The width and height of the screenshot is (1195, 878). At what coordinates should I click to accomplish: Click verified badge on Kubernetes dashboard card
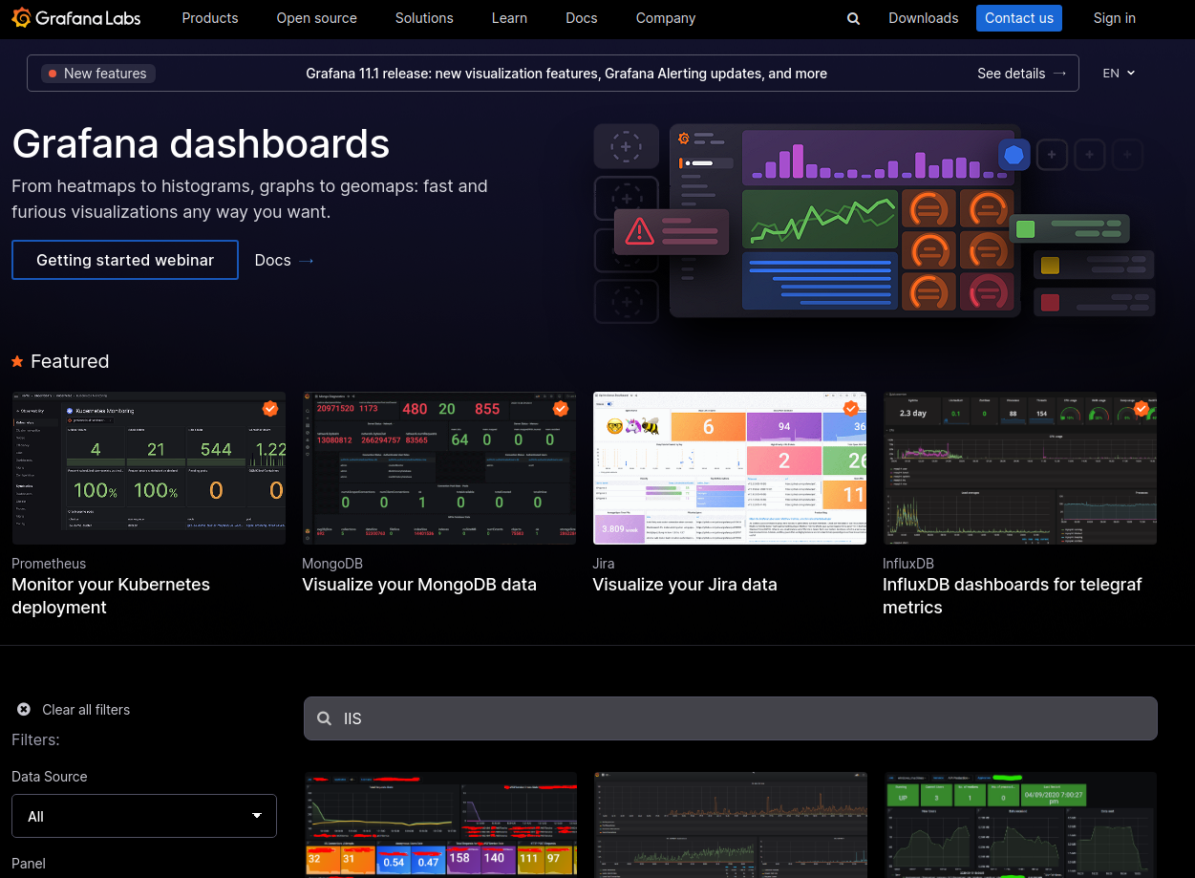pos(270,408)
